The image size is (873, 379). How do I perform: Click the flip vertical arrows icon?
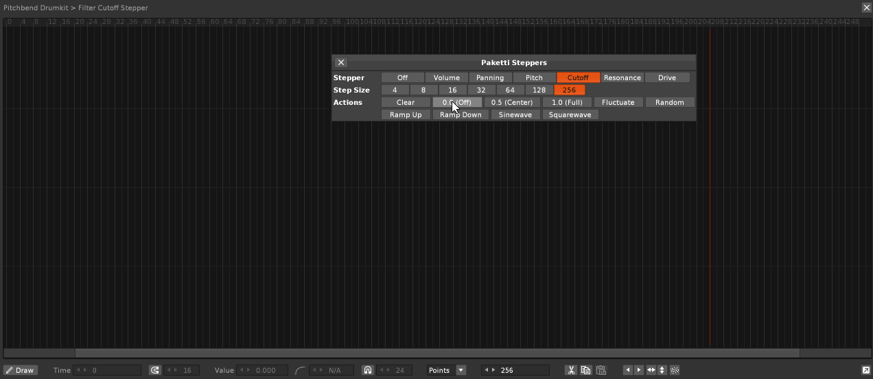tap(662, 370)
